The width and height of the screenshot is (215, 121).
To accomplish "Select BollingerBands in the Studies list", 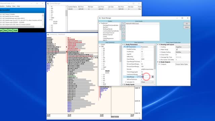I will [x=107, y=29].
